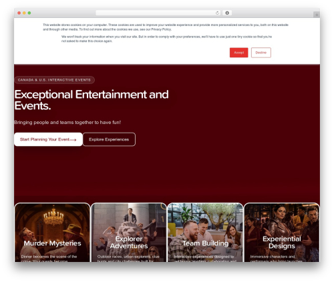
Task: Decline the cookie notice
Action: coord(261,53)
